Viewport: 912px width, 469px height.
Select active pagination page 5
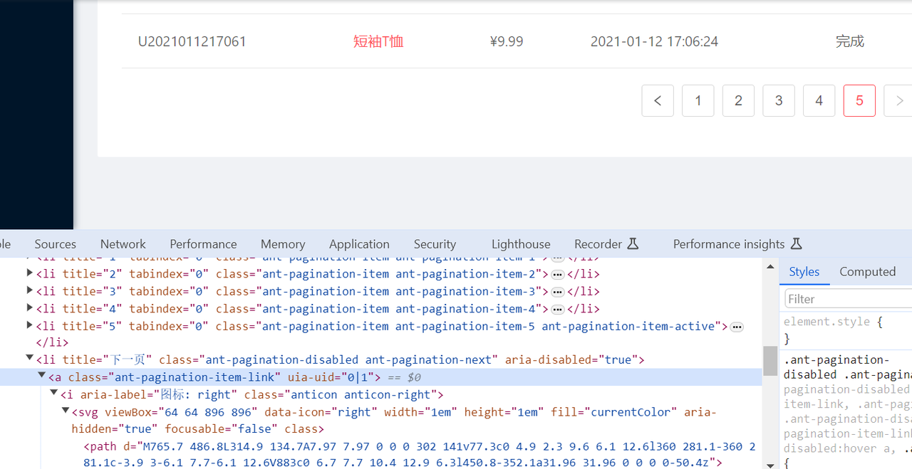[859, 100]
